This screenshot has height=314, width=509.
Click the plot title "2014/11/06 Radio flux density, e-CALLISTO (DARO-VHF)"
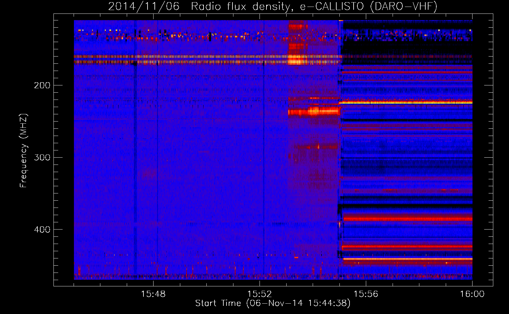point(273,6)
